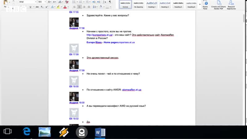247x139 pixels.
Task: Expand styles gallery arrow
Action: 200,4
